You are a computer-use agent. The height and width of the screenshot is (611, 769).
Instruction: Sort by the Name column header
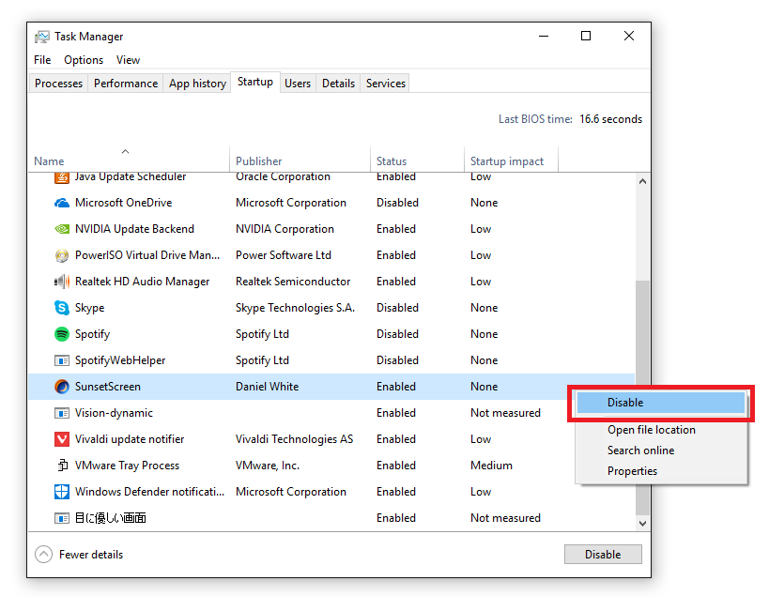coord(129,160)
